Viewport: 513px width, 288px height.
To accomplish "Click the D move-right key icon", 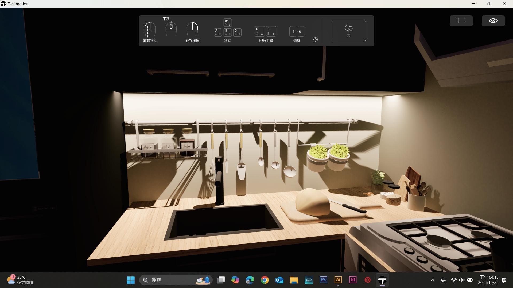I will (237, 32).
